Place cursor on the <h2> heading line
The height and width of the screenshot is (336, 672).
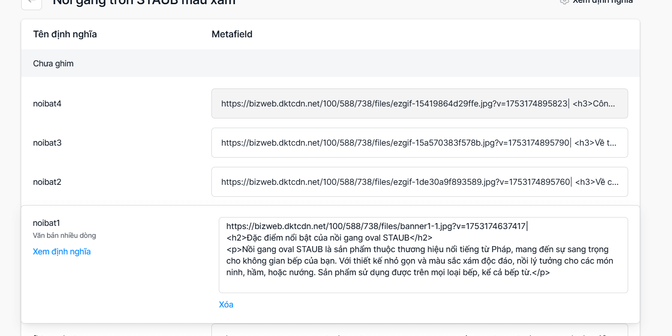coord(330,238)
